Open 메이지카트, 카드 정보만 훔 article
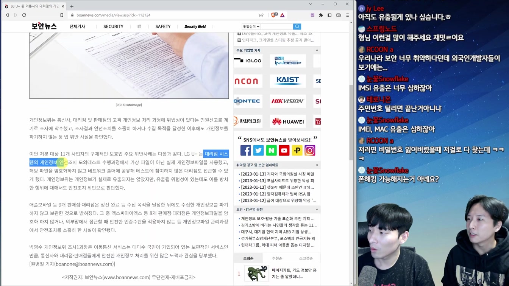 (x=294, y=273)
